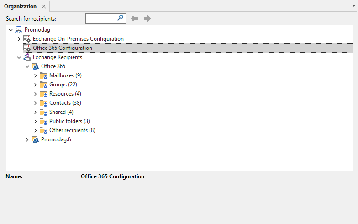358x224 pixels.
Task: Select Public folders (3) label
Action: [69, 121]
